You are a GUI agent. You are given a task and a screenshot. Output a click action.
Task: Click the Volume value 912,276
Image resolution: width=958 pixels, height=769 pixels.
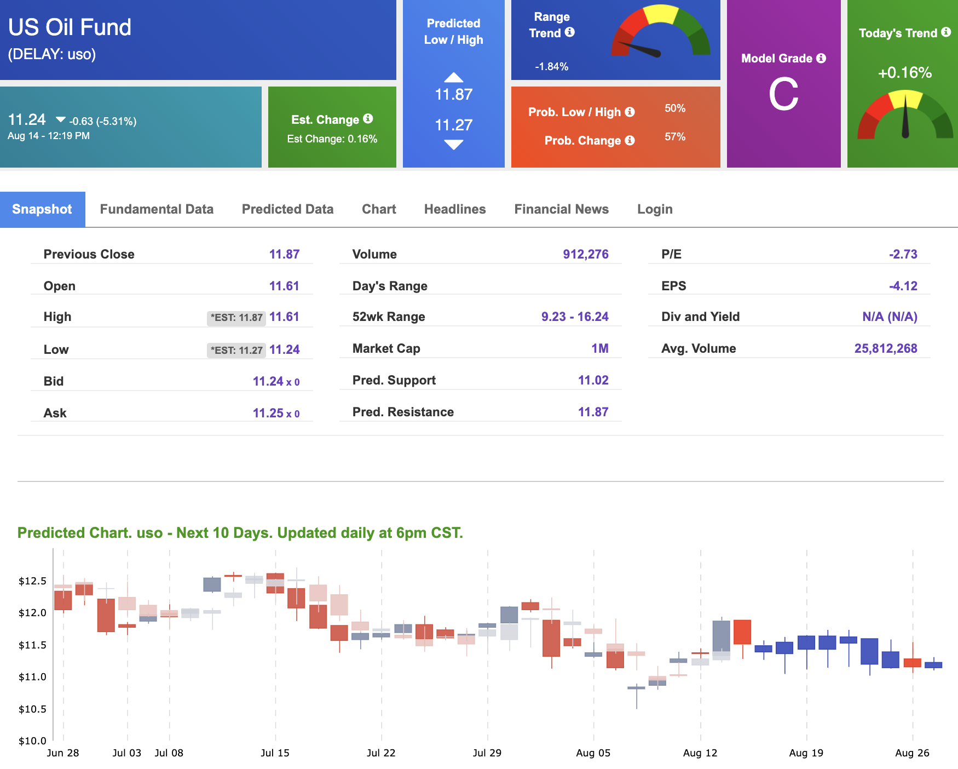[586, 254]
